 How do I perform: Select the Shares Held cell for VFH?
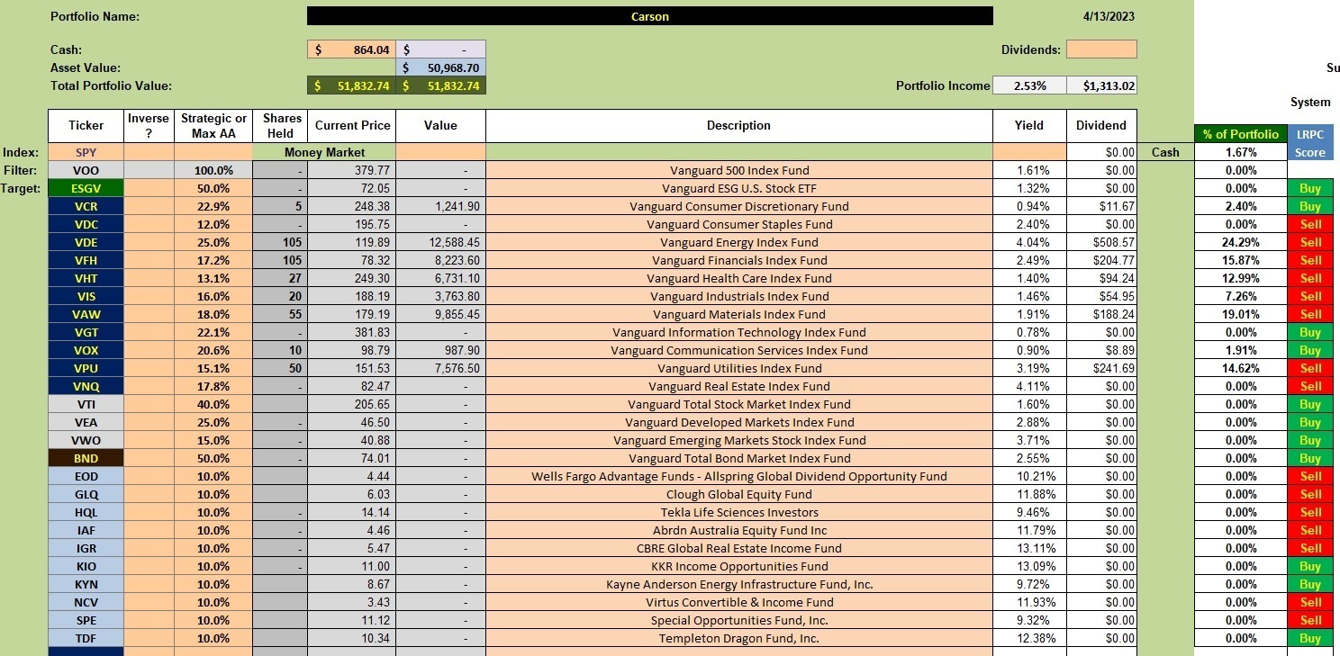[x=279, y=260]
